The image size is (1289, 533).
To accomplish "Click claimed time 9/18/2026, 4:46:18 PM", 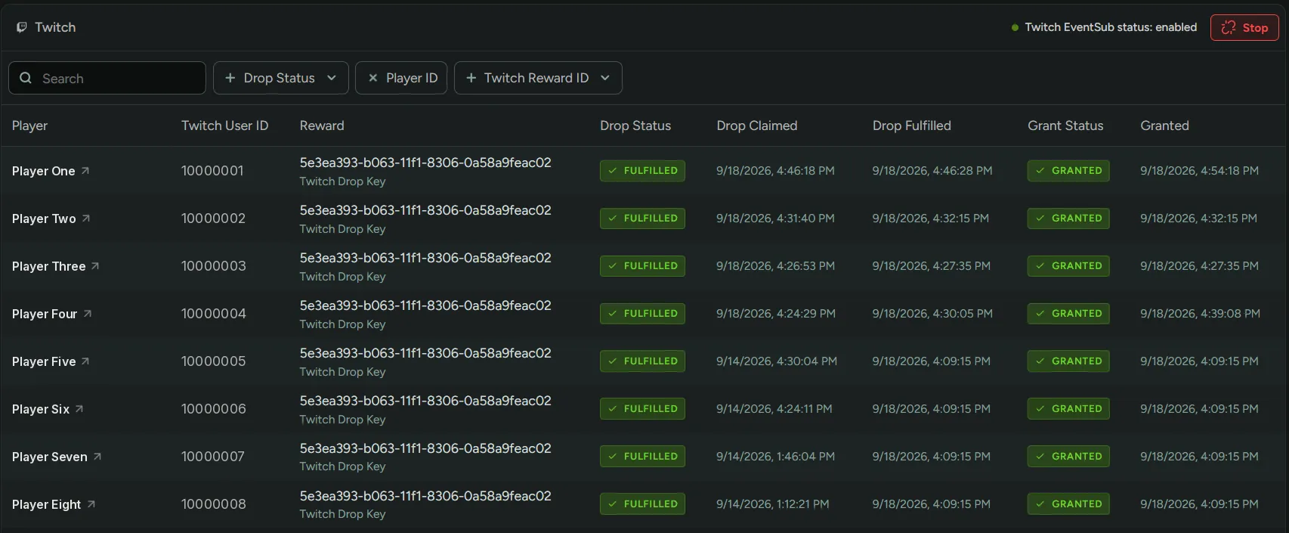I will (775, 171).
